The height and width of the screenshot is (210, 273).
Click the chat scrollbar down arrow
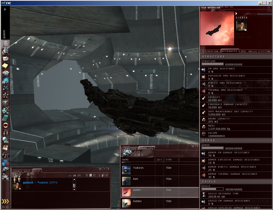[74, 189]
